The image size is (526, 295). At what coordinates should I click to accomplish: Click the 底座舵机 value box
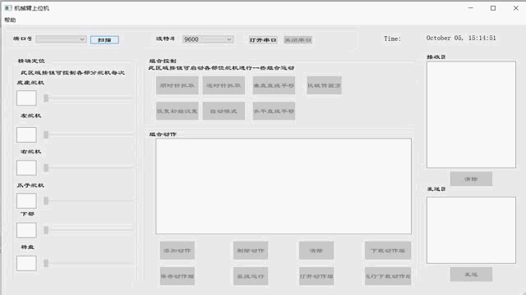click(26, 98)
